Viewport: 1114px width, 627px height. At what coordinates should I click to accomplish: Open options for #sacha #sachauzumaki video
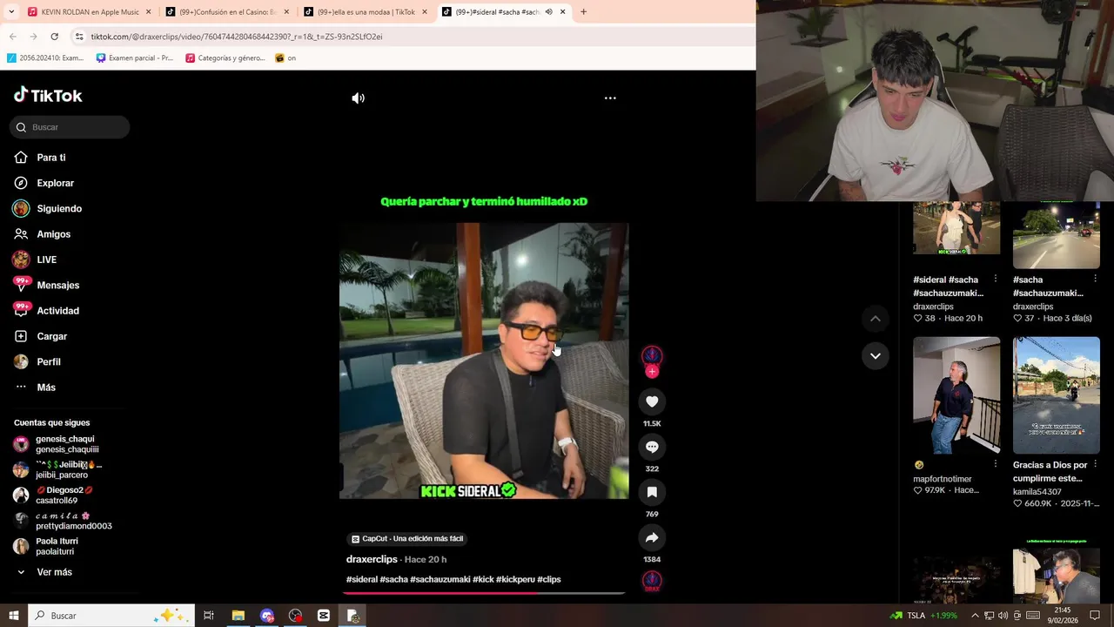tap(1095, 279)
